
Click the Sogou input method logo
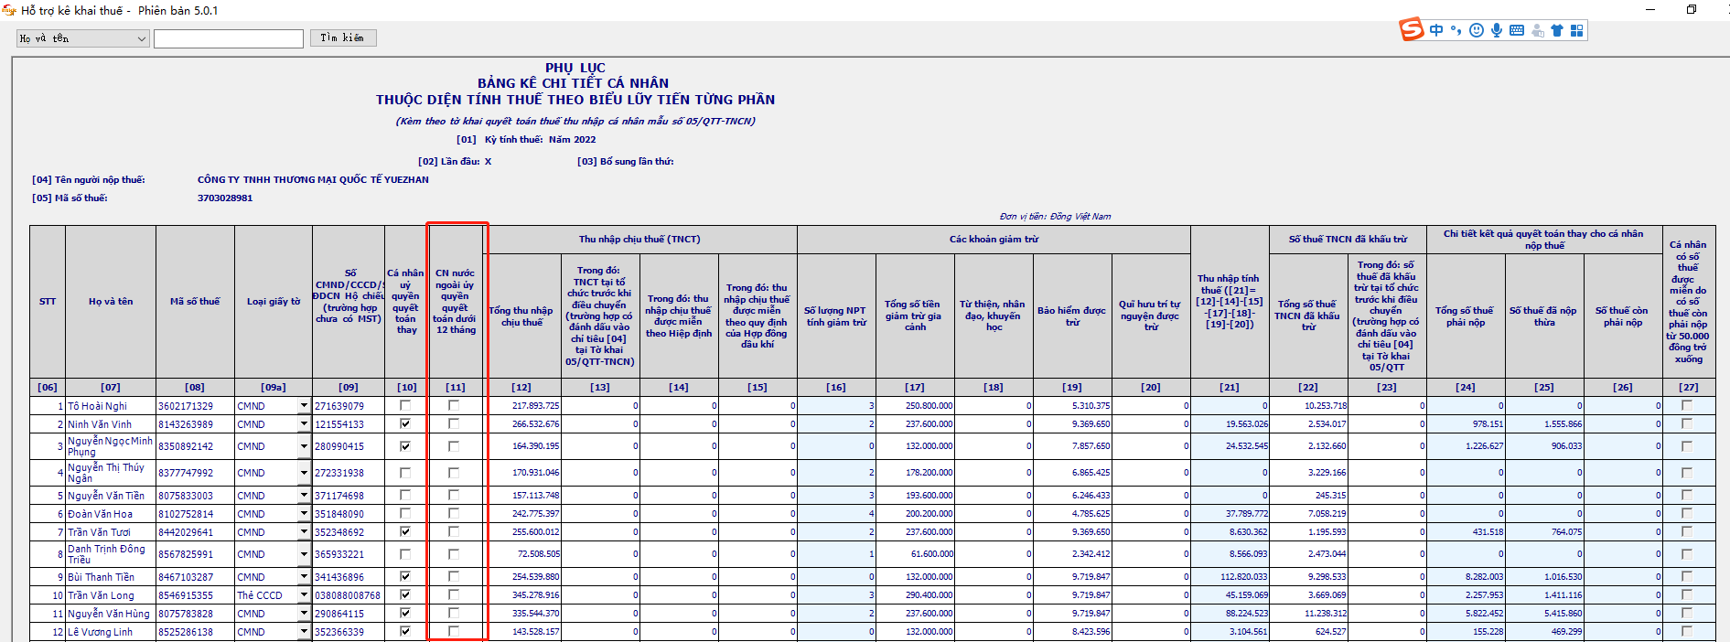pos(1412,29)
